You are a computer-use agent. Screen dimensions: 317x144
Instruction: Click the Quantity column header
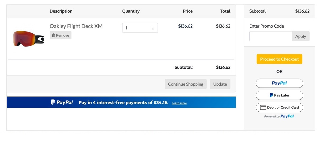pyautogui.click(x=131, y=11)
